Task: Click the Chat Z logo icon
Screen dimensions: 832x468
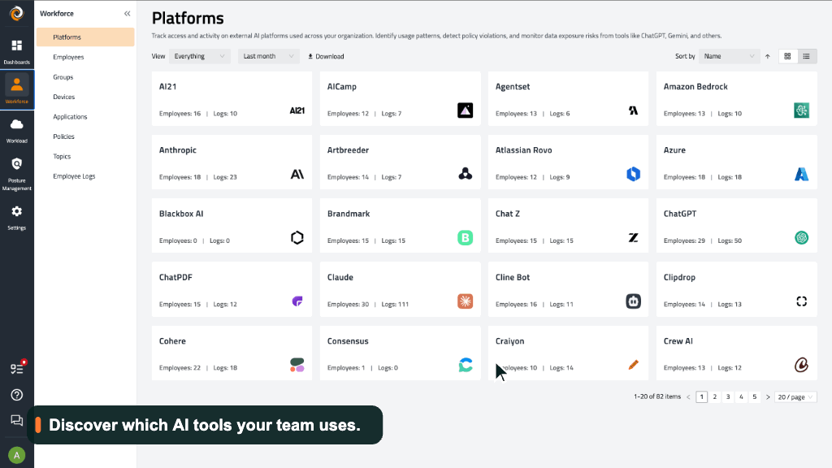Action: (634, 238)
